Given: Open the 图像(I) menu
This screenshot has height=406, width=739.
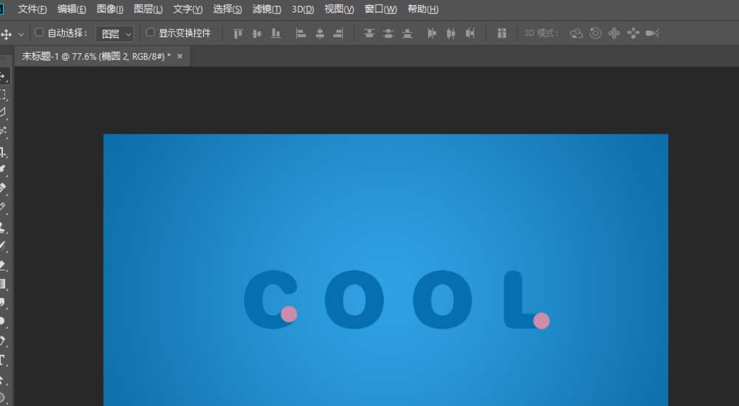Looking at the screenshot, I should coord(110,9).
